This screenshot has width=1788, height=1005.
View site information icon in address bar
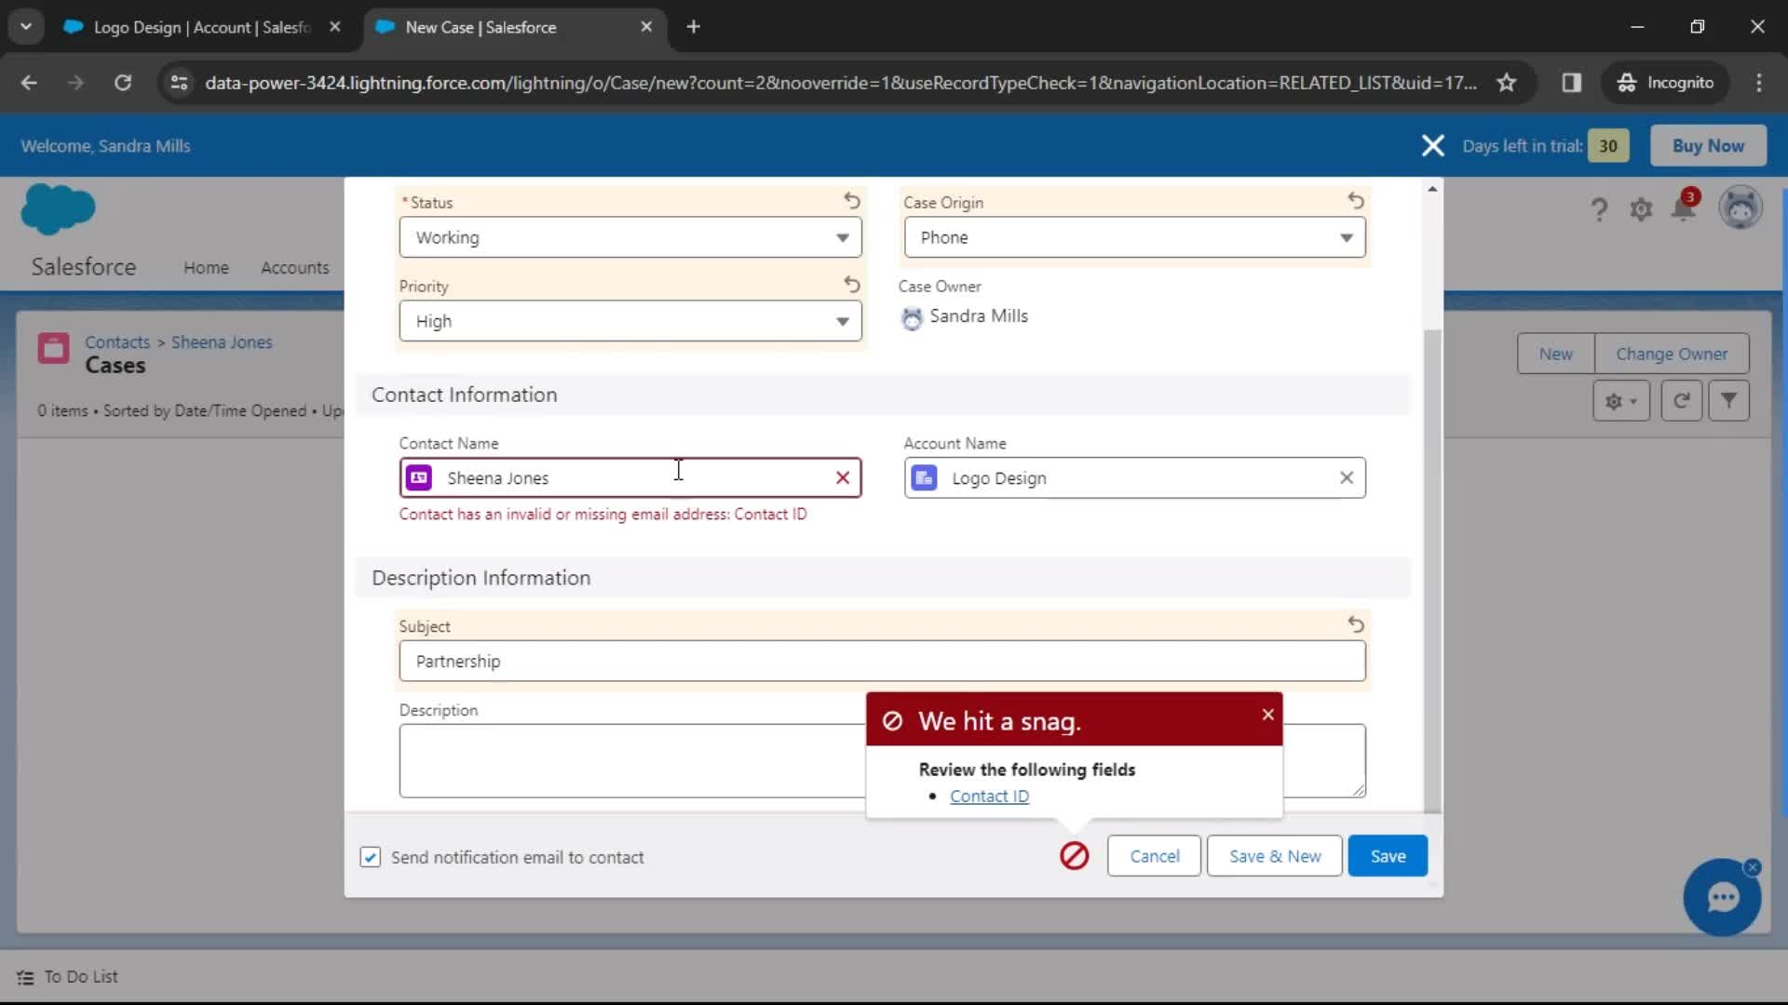click(179, 83)
